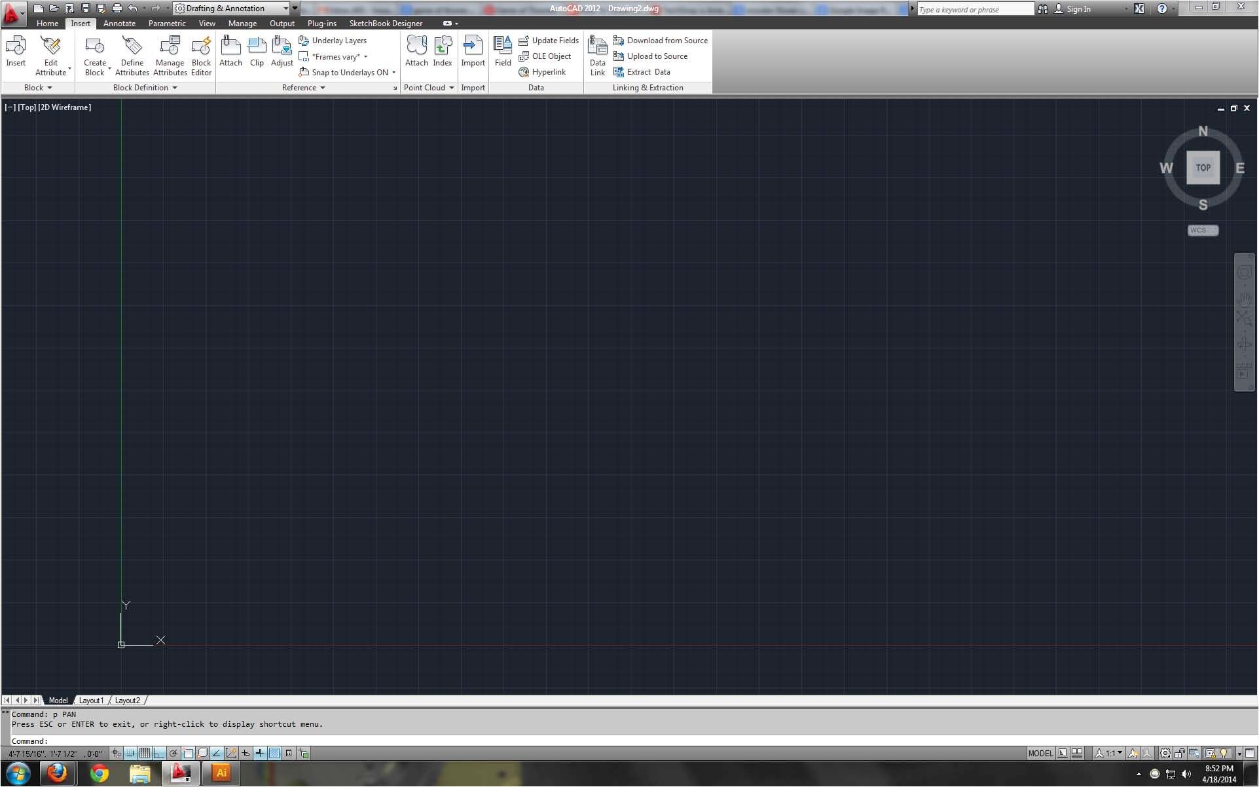Click the Hyperlink icon
The width and height of the screenshot is (1259, 787).
pyautogui.click(x=524, y=72)
